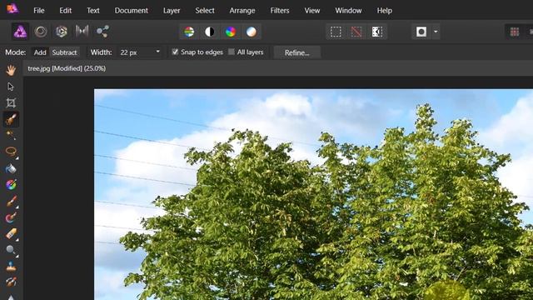Open the Text menu
Image resolution: width=533 pixels, height=300 pixels.
92,11
